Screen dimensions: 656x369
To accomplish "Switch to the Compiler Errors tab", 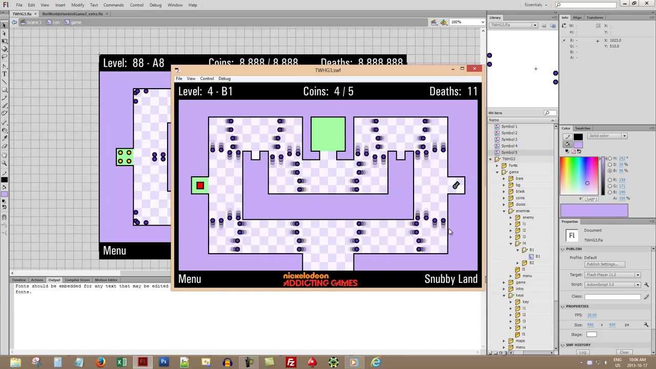I will tap(77, 280).
